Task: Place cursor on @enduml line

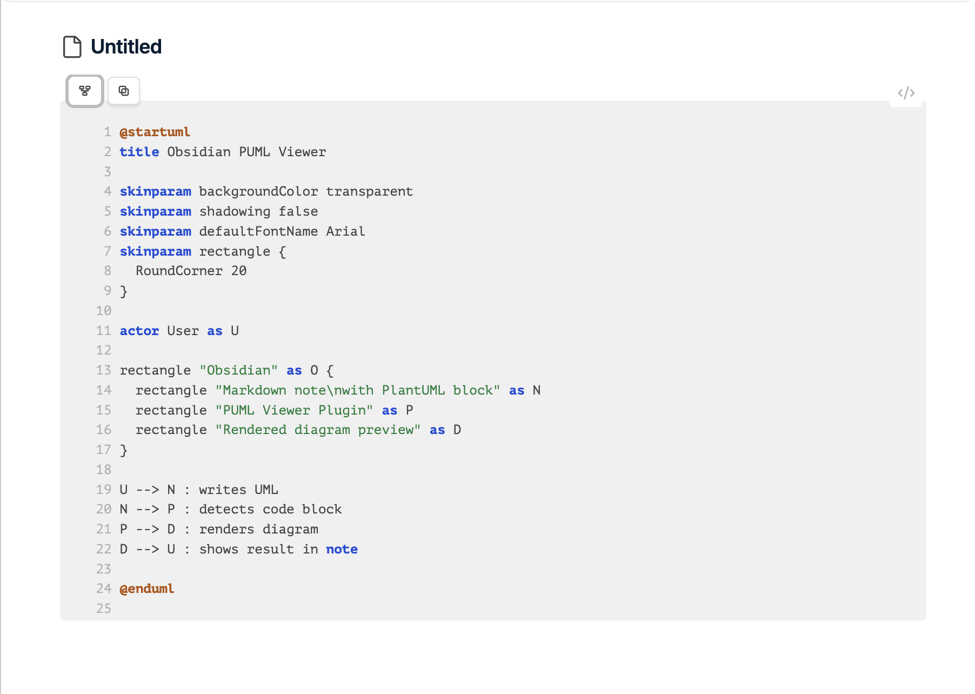Action: coord(147,589)
